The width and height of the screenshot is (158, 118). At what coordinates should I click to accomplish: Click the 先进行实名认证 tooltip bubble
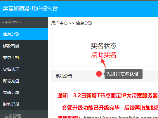pos(124,74)
